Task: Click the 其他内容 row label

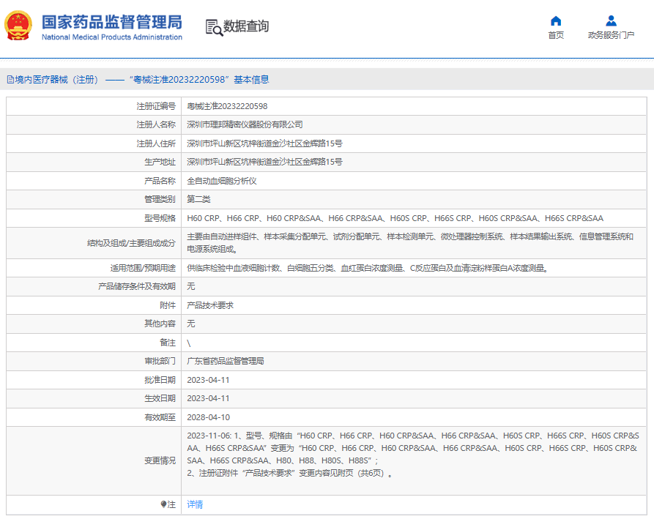Action: (x=160, y=324)
